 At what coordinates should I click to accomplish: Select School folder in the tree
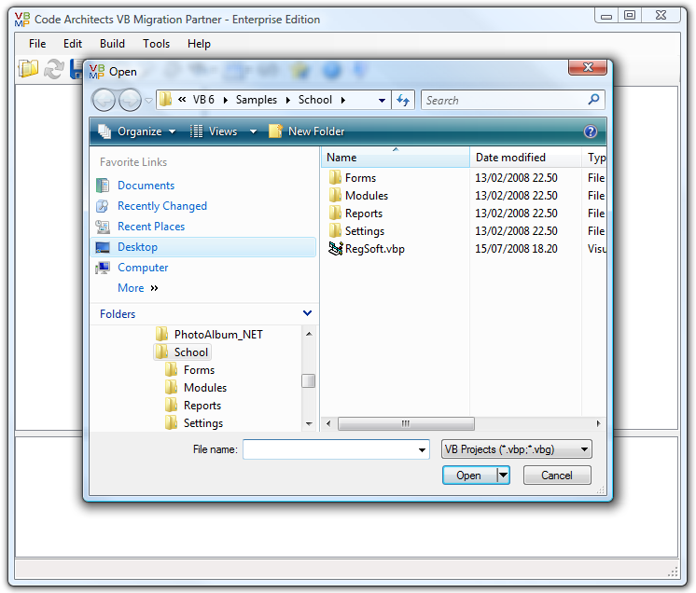click(191, 352)
